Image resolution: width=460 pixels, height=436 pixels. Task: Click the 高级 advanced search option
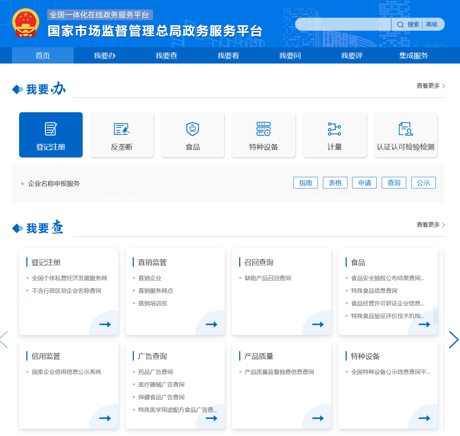click(431, 24)
